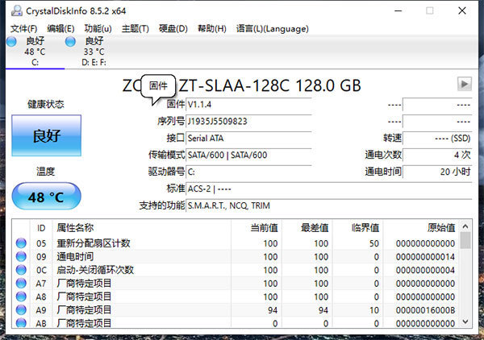The height and width of the screenshot is (340, 484).
Task: Click the blue status orb for D: E: F:
Action: [x=70, y=41]
